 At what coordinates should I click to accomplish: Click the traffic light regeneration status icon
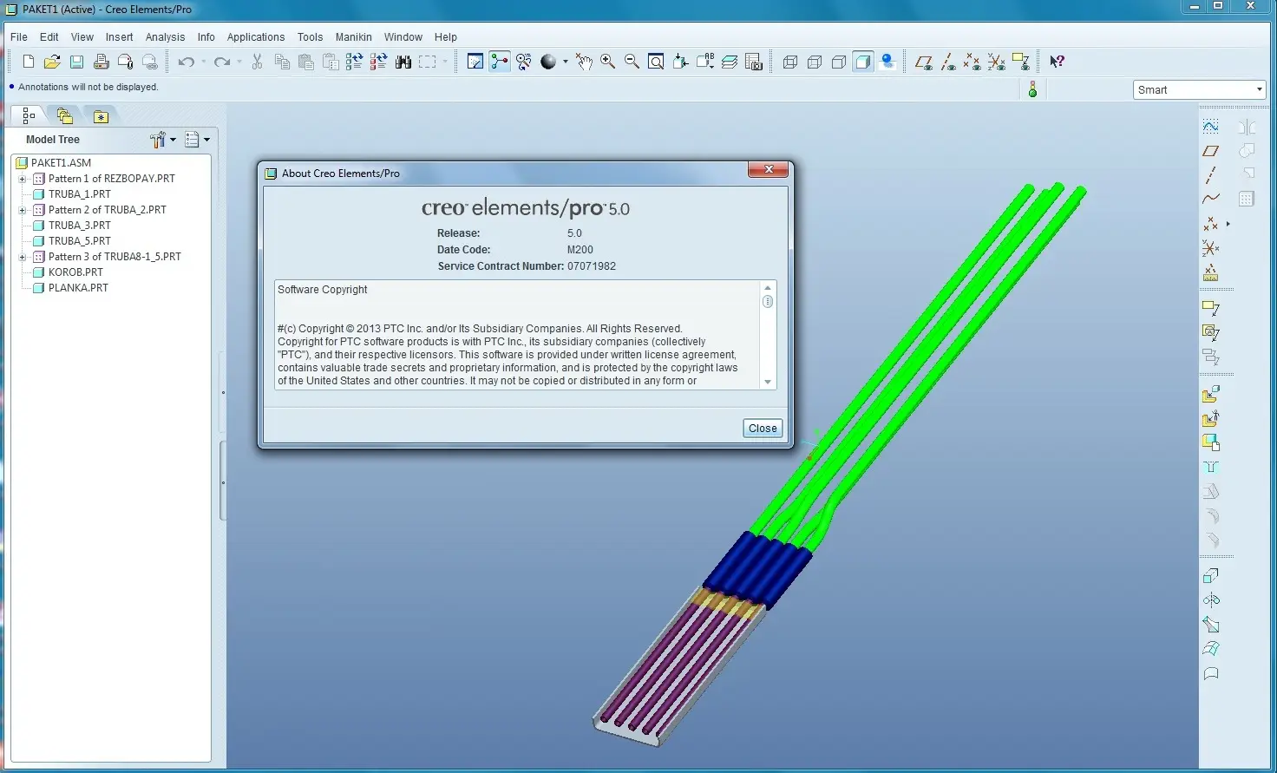1032,89
